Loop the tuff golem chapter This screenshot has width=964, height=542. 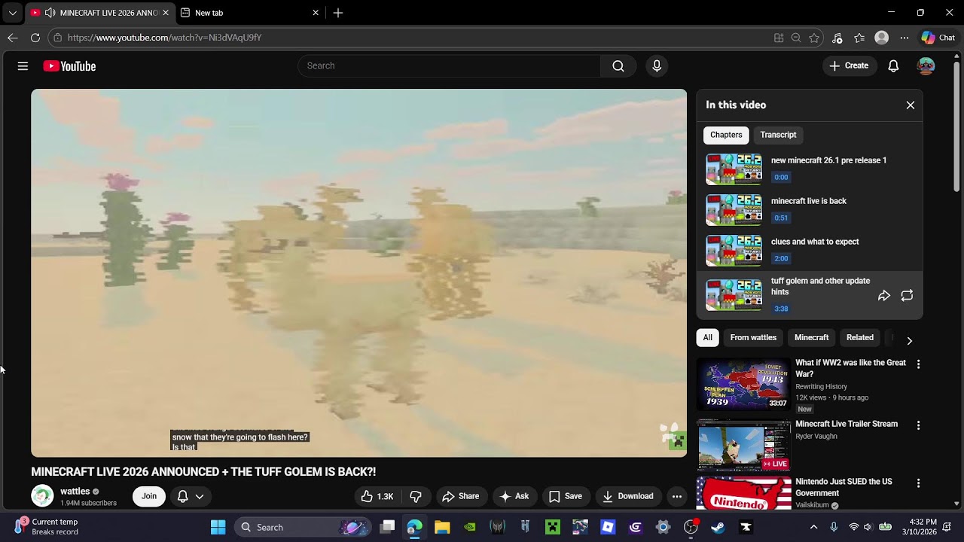coord(907,296)
